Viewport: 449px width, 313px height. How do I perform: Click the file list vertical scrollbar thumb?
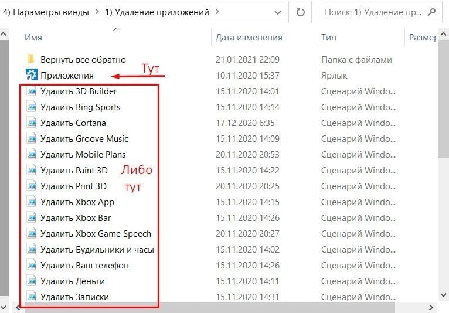(x=443, y=98)
